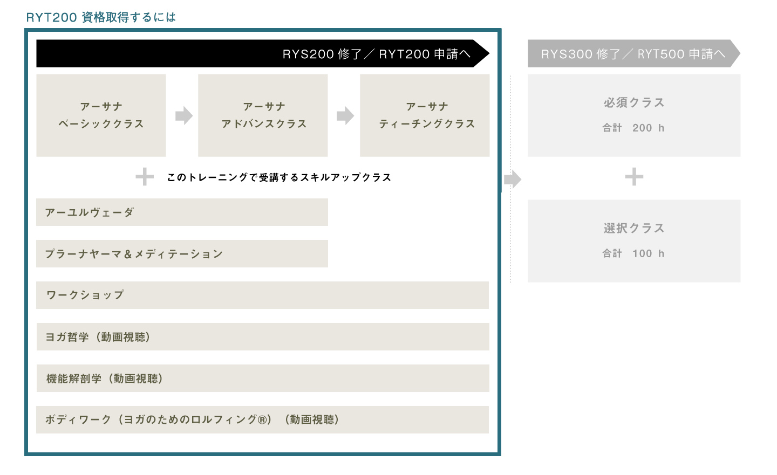Select the アーサナ アドバンスクラス box

[263, 115]
